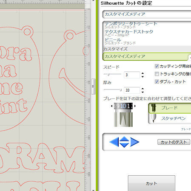Click the カスタマイズメディア header field at top
This screenshot has width=191, height=191.
(147, 14)
